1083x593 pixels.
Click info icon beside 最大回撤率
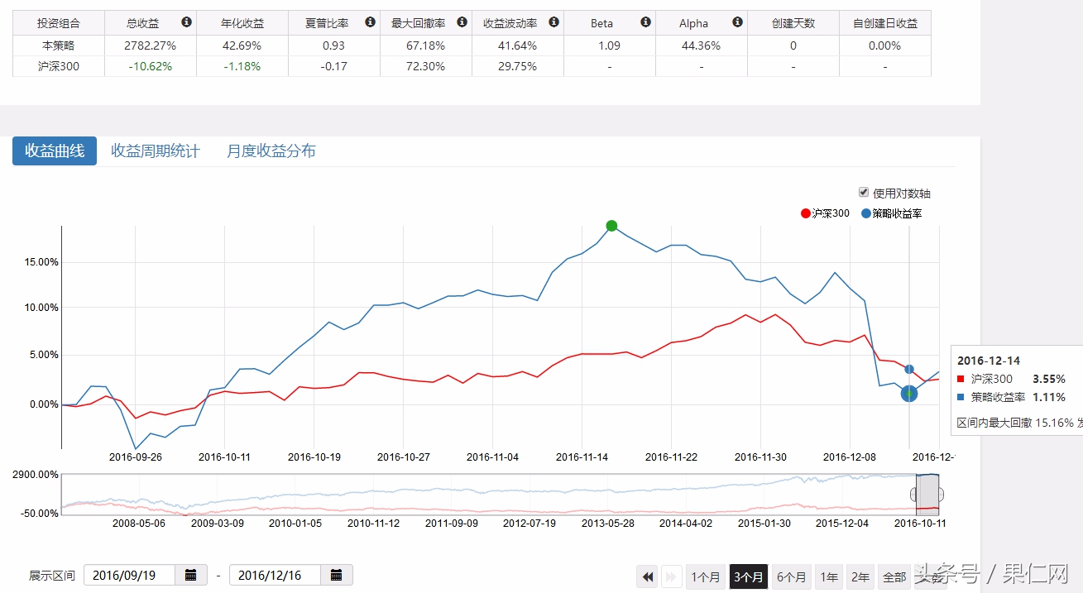(462, 22)
